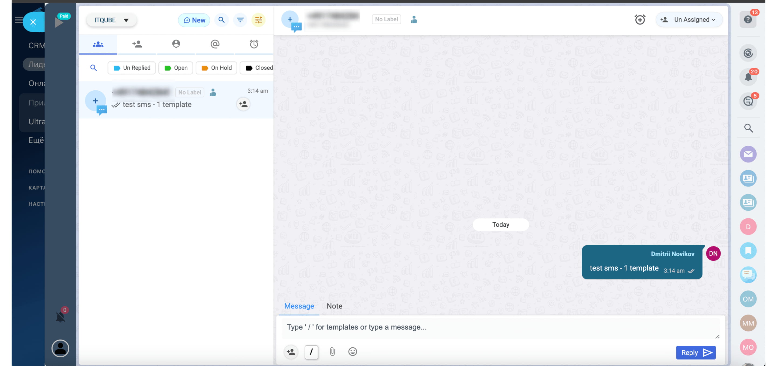Switch to the Note tab
Image resolution: width=777 pixels, height=366 pixels.
tap(334, 306)
